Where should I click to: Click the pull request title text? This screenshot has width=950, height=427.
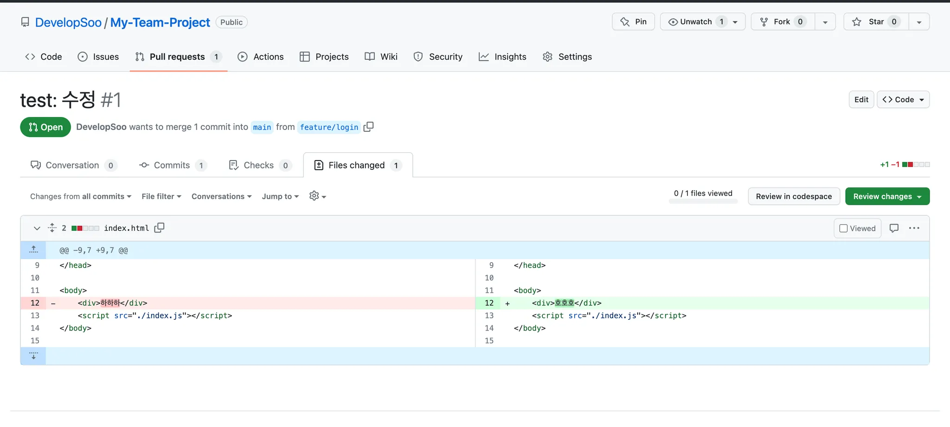(58, 100)
